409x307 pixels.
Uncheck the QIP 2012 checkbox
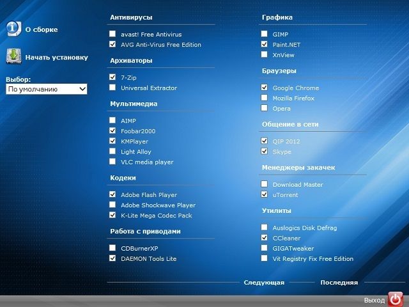[264, 141]
